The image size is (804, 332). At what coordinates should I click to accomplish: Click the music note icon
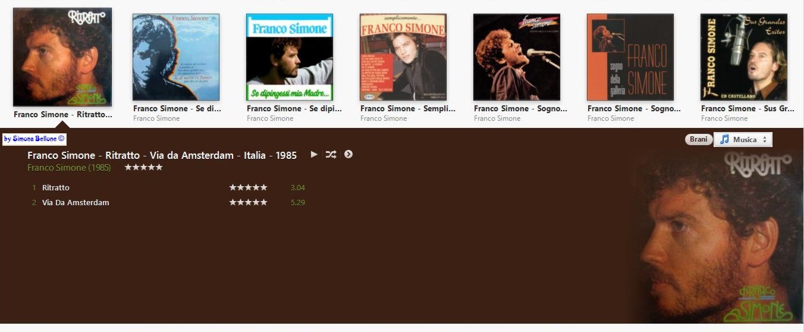[x=724, y=139]
